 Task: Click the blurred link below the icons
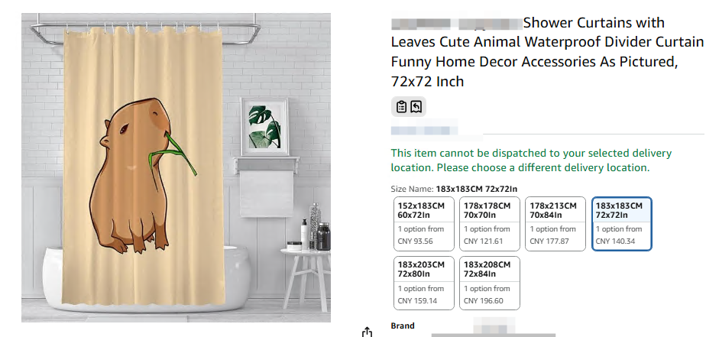tap(424, 131)
